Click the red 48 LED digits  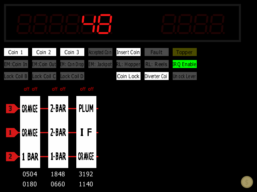point(96,24)
